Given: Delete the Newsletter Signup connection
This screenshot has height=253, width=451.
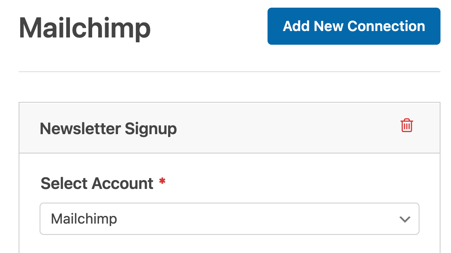Looking at the screenshot, I should click(x=407, y=126).
